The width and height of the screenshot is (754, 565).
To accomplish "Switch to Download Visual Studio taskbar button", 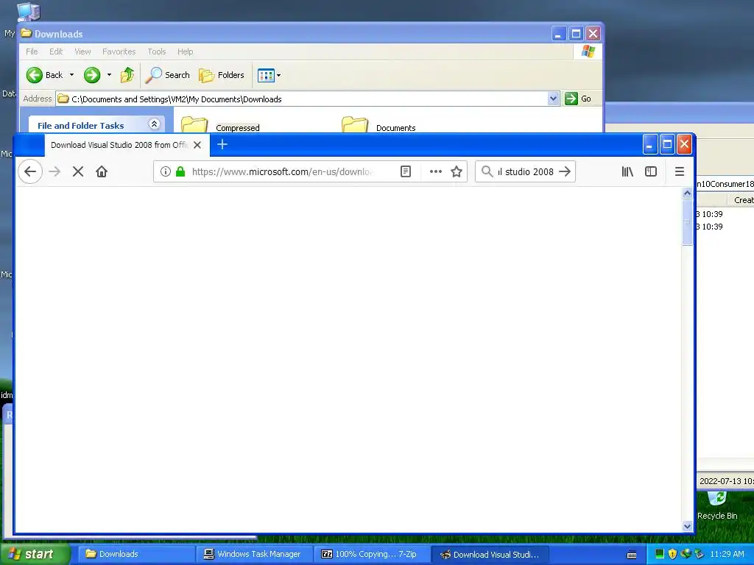I will [490, 554].
